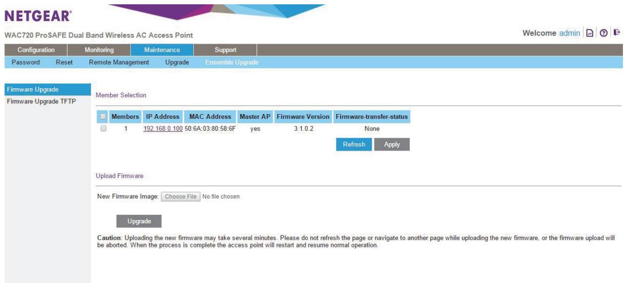Log out using the door icon
This screenshot has height=283, width=624.
coord(616,32)
